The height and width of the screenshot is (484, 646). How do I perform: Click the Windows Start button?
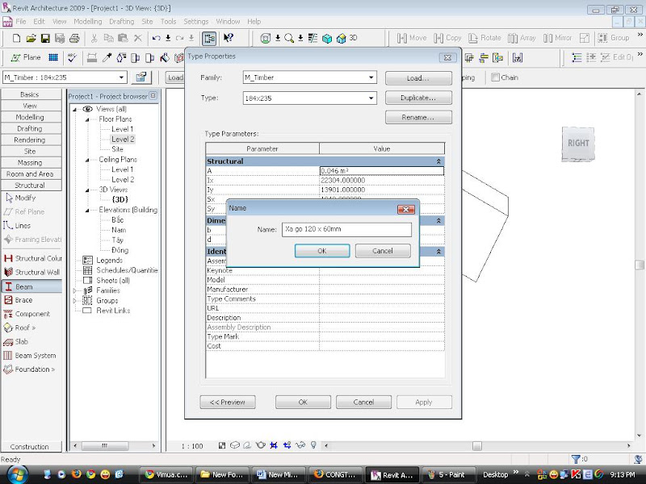17,474
